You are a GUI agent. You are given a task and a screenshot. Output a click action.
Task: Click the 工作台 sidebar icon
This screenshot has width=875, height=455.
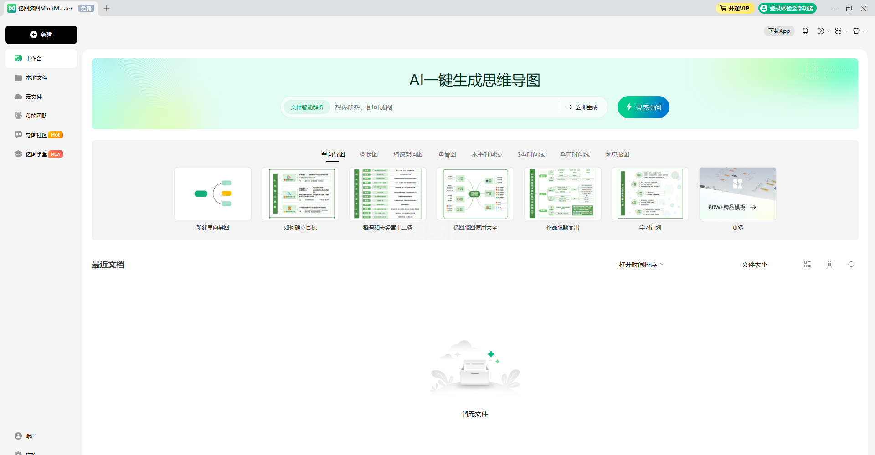pos(18,58)
